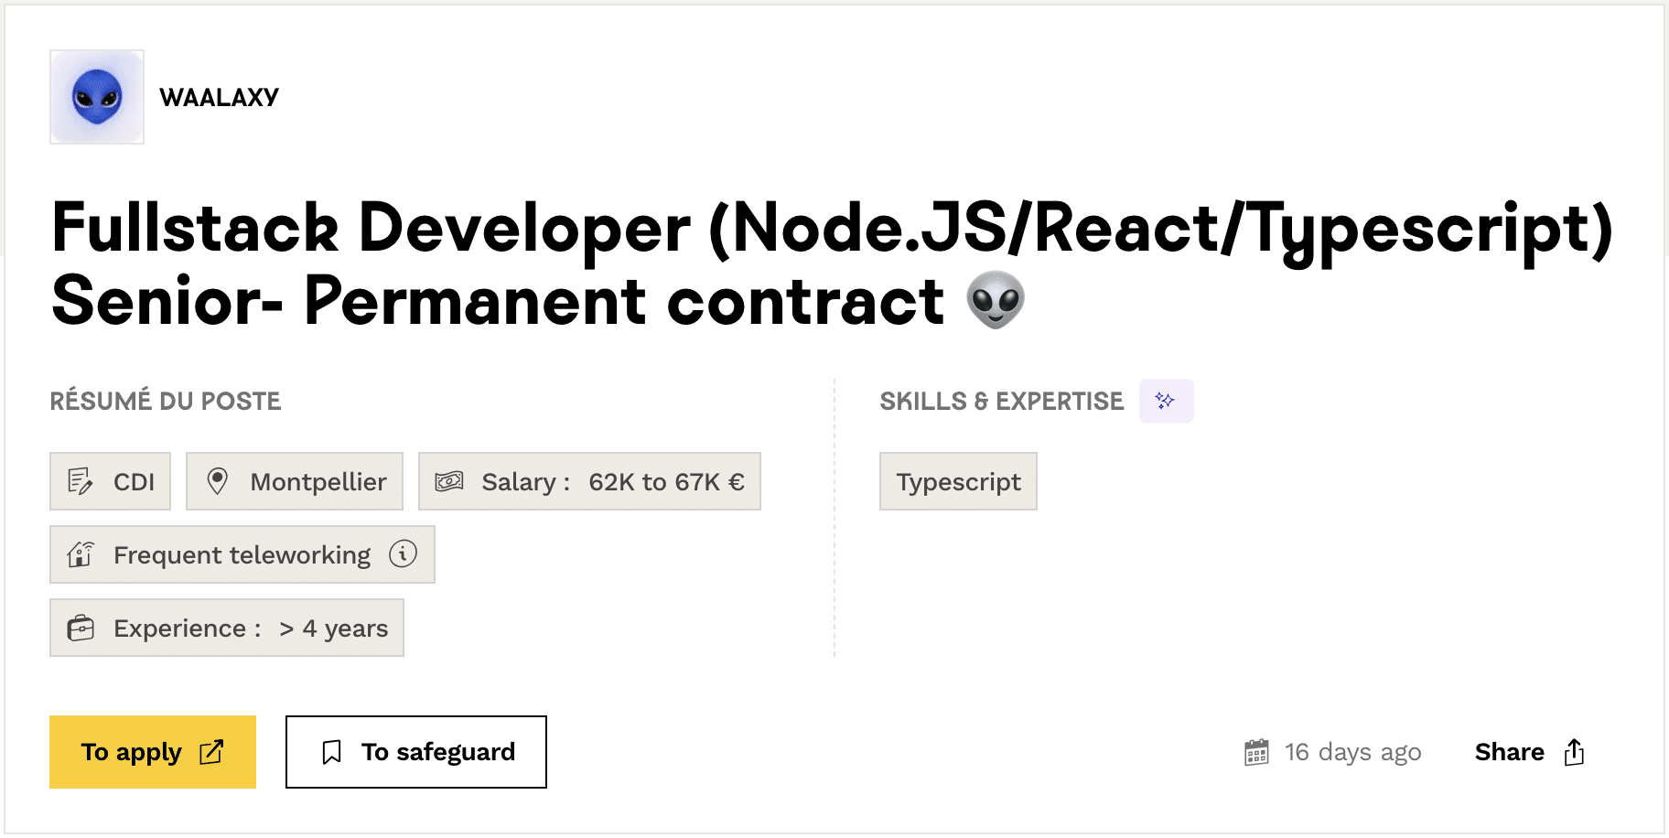Select the Typescript skill tag
Viewport: 1669px width, 838px height.
pos(958,481)
